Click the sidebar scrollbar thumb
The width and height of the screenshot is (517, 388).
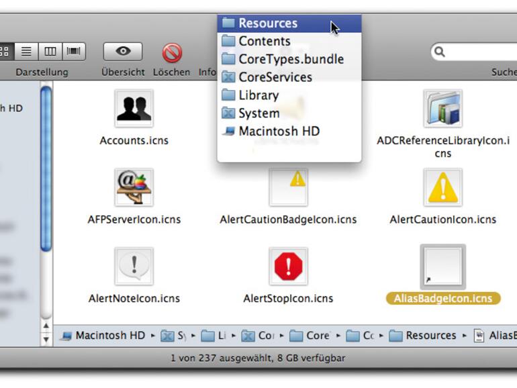(46, 168)
